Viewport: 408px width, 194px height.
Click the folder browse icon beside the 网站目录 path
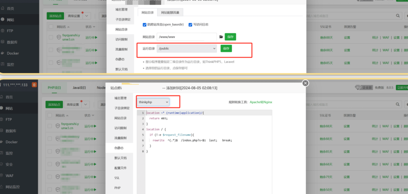point(221,37)
